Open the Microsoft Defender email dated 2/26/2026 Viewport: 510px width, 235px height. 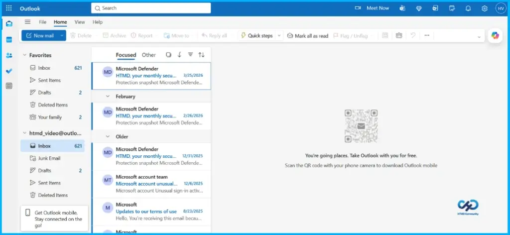tap(151, 116)
